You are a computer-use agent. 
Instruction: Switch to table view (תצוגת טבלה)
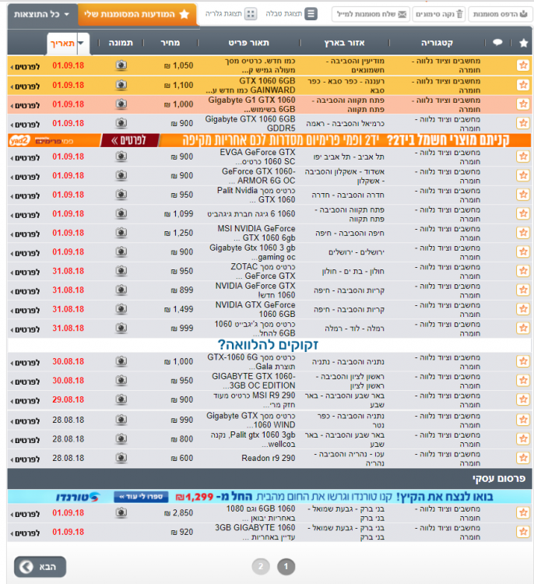(291, 14)
